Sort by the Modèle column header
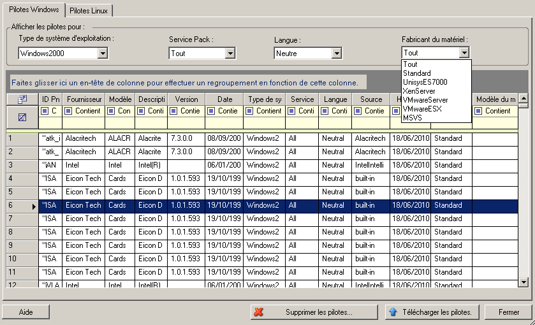The height and width of the screenshot is (325, 535). click(120, 99)
